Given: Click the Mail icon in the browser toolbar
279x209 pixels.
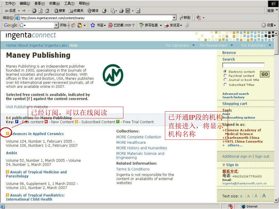Looking at the screenshot, I should tap(113, 11).
